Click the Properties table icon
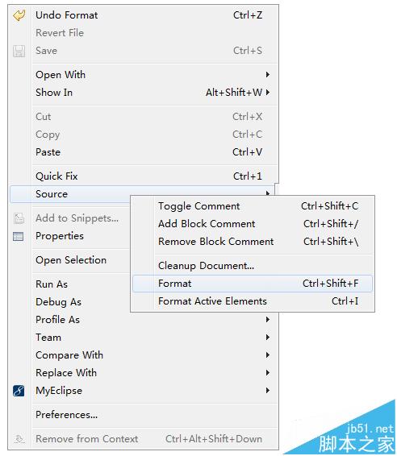 coord(19,236)
